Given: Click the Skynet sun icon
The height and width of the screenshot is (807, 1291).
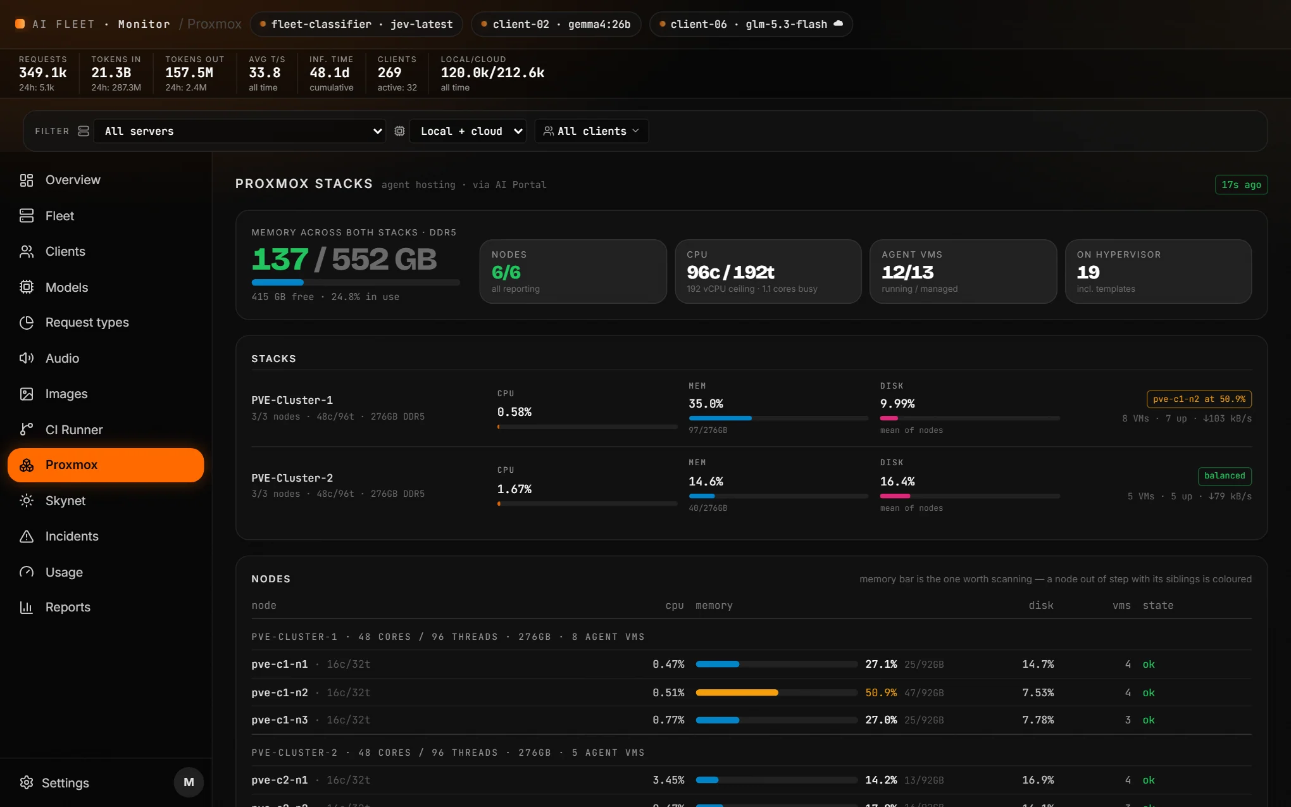Looking at the screenshot, I should (26, 501).
